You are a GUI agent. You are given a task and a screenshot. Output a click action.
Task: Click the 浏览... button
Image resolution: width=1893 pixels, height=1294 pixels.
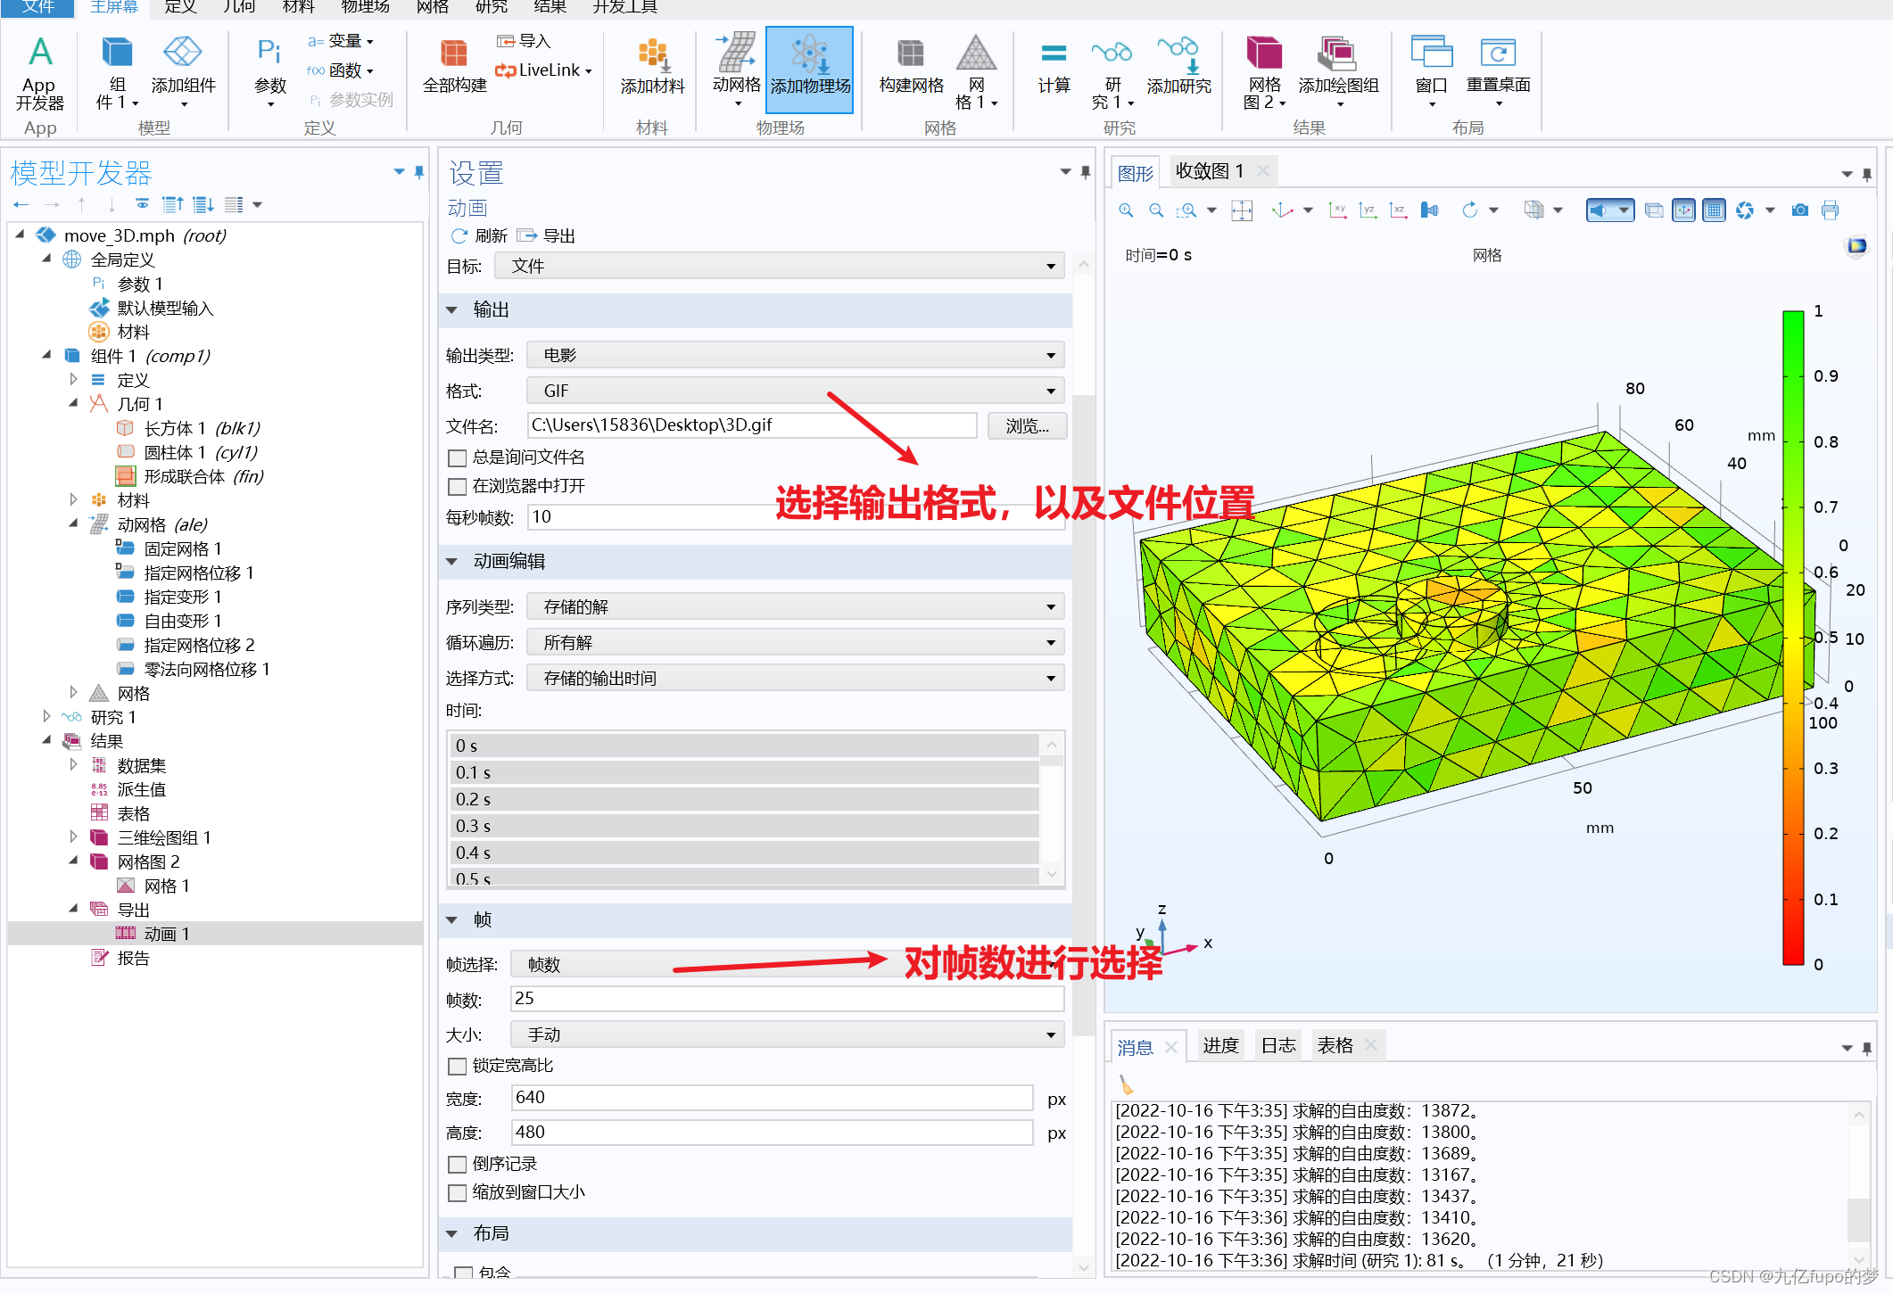[1027, 426]
